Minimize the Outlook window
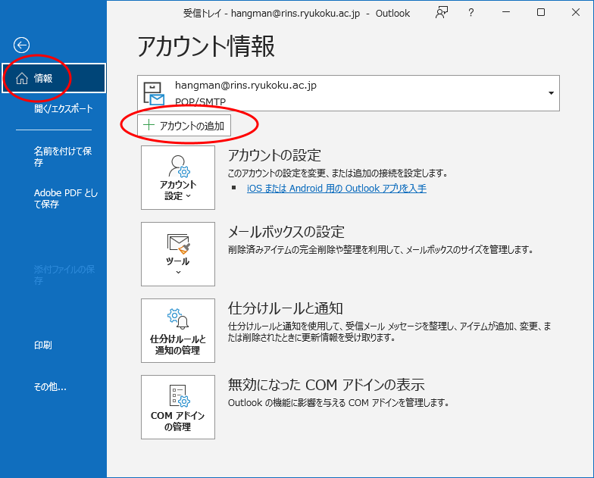 pos(506,12)
